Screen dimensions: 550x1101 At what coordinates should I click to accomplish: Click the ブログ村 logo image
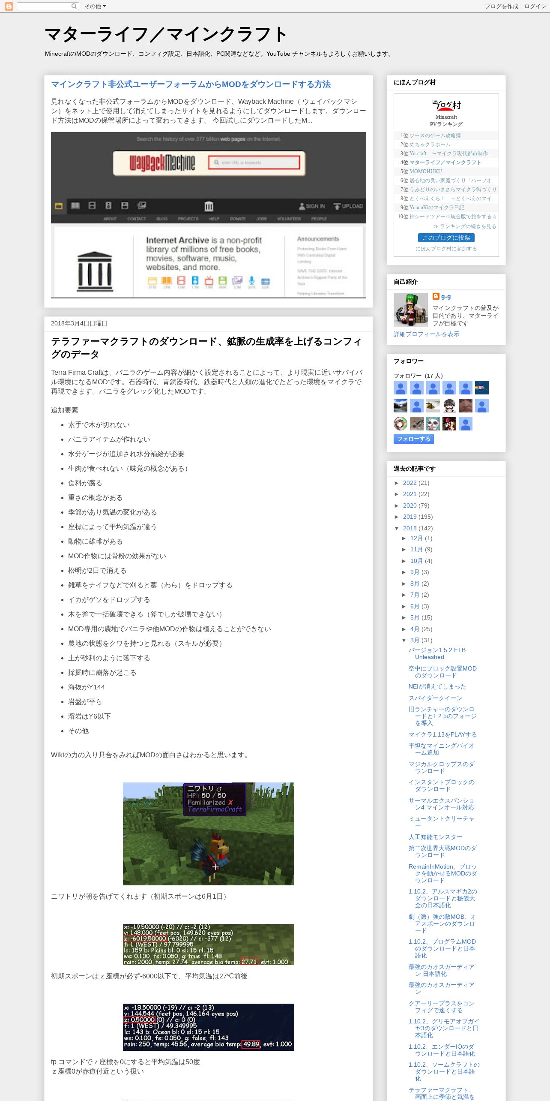pos(446,105)
